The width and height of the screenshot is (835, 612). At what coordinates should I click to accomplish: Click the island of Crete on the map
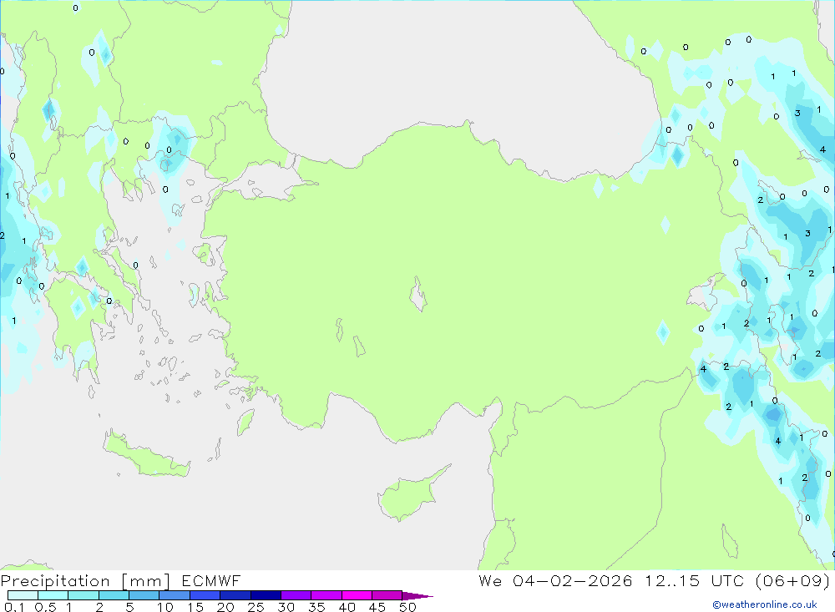coord(146,454)
